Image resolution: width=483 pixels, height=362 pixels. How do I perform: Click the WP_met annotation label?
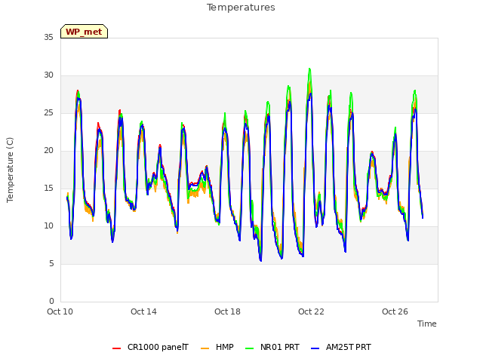(x=84, y=32)
